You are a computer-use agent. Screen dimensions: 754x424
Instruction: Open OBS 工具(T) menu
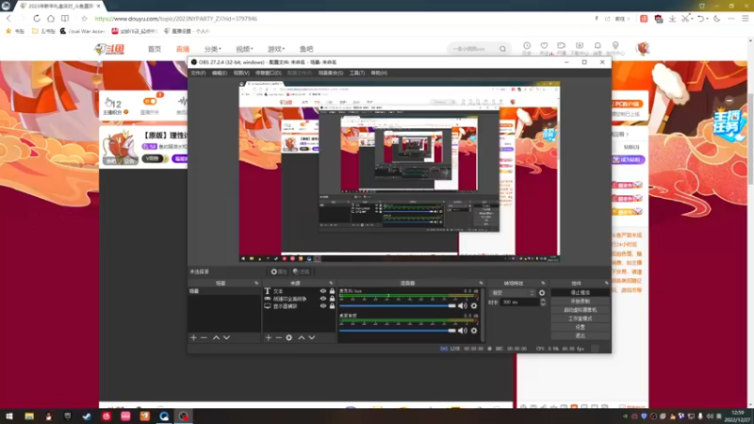pyautogui.click(x=357, y=73)
